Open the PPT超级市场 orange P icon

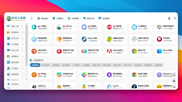pos(34,75)
